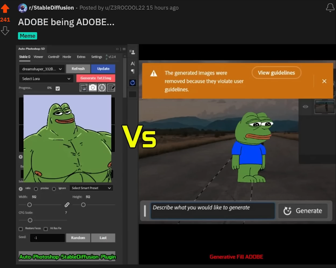Select the ratio radio button
The width and height of the screenshot is (336, 268).
click(x=21, y=189)
